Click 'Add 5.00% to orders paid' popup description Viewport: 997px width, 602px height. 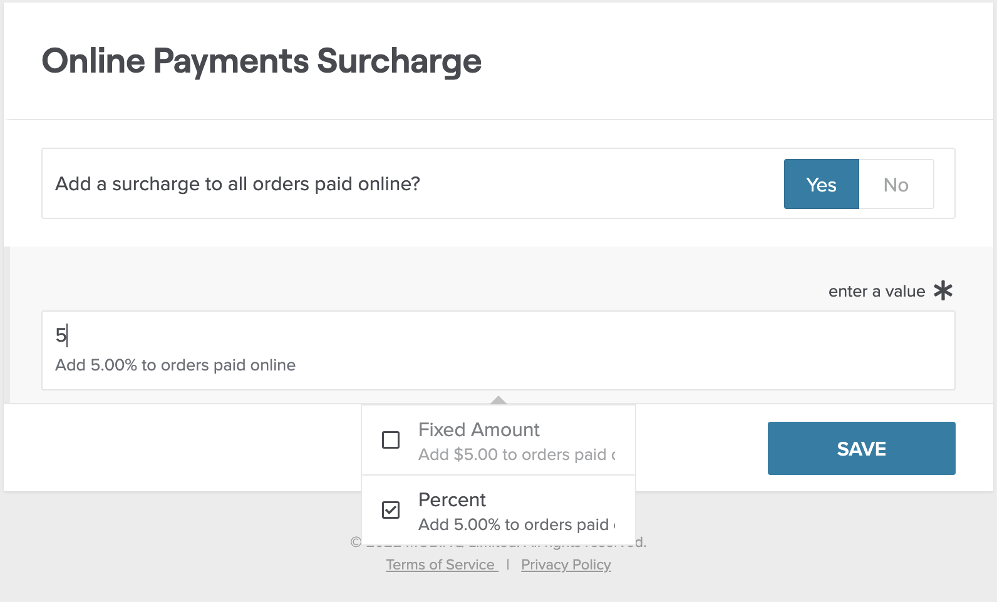[x=516, y=524]
